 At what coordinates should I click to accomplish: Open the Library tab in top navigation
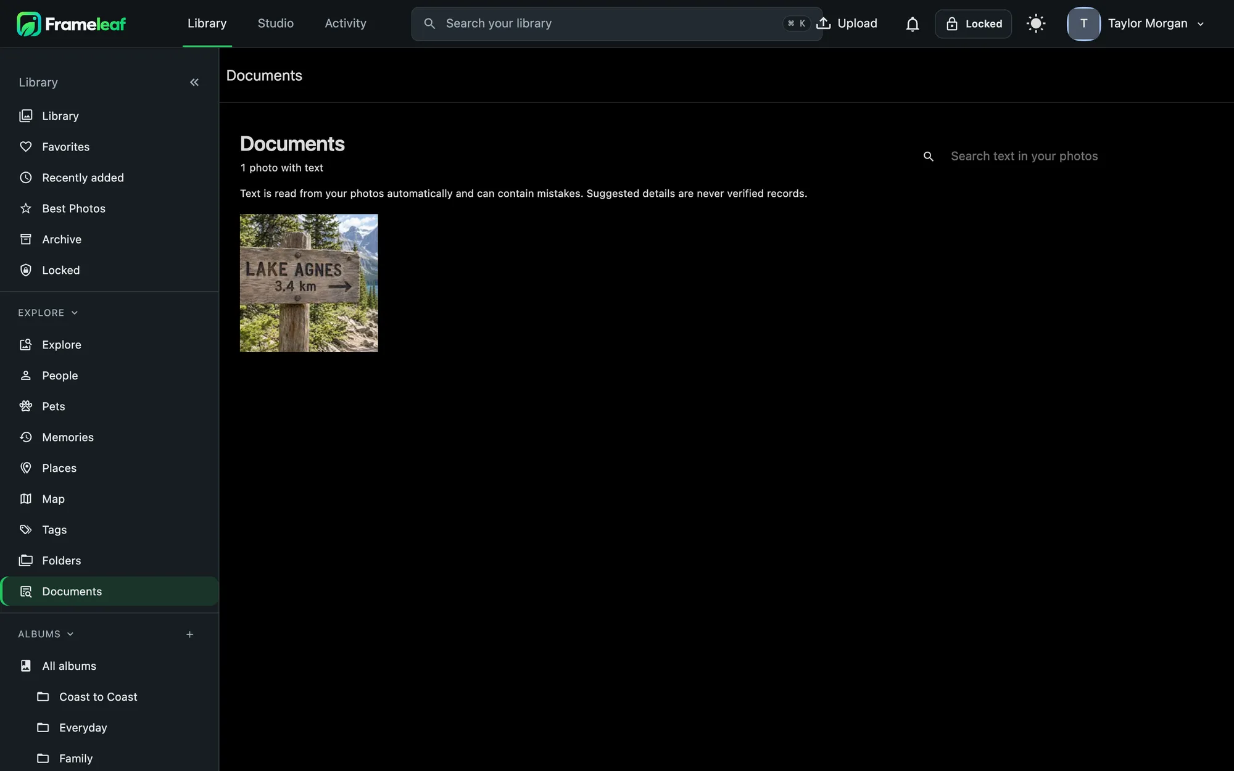click(207, 23)
